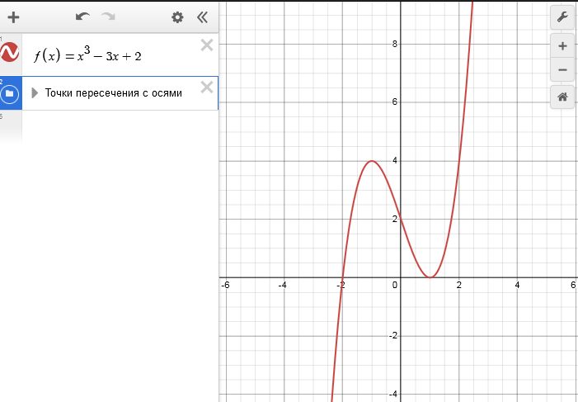578x402 pixels.
Task: Hide the f(x) curve via red icon
Action: pyautogui.click(x=9, y=54)
